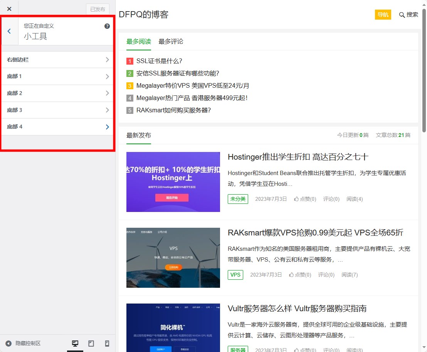Image resolution: width=427 pixels, height=352 pixels.
Task: Expand the 右侧边栏 widget area
Action: click(57, 60)
